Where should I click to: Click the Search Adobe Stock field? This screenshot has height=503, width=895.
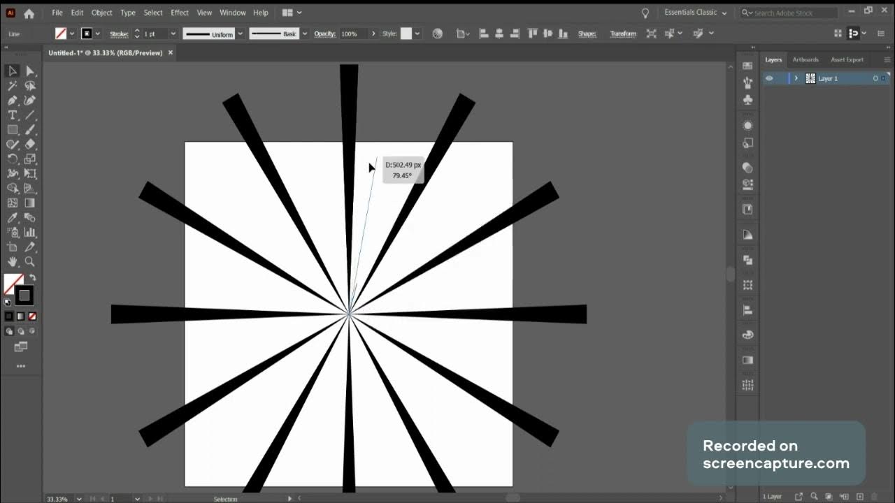[789, 13]
